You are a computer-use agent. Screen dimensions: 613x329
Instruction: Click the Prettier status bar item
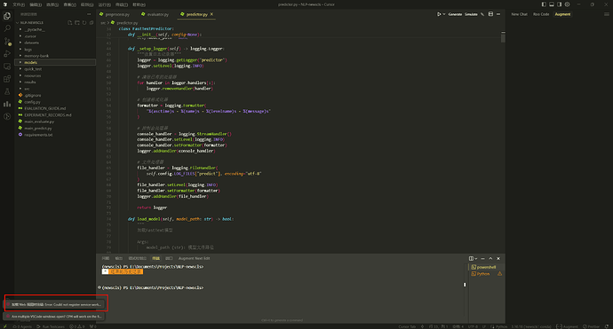[591, 326]
